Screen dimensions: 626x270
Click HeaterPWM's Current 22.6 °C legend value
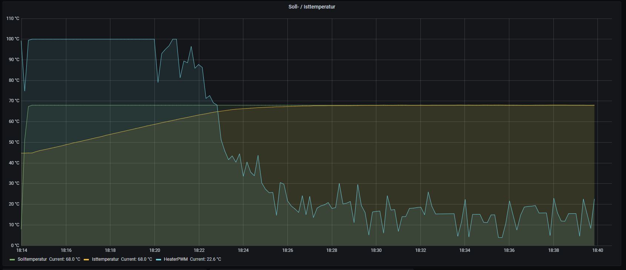pos(205,259)
